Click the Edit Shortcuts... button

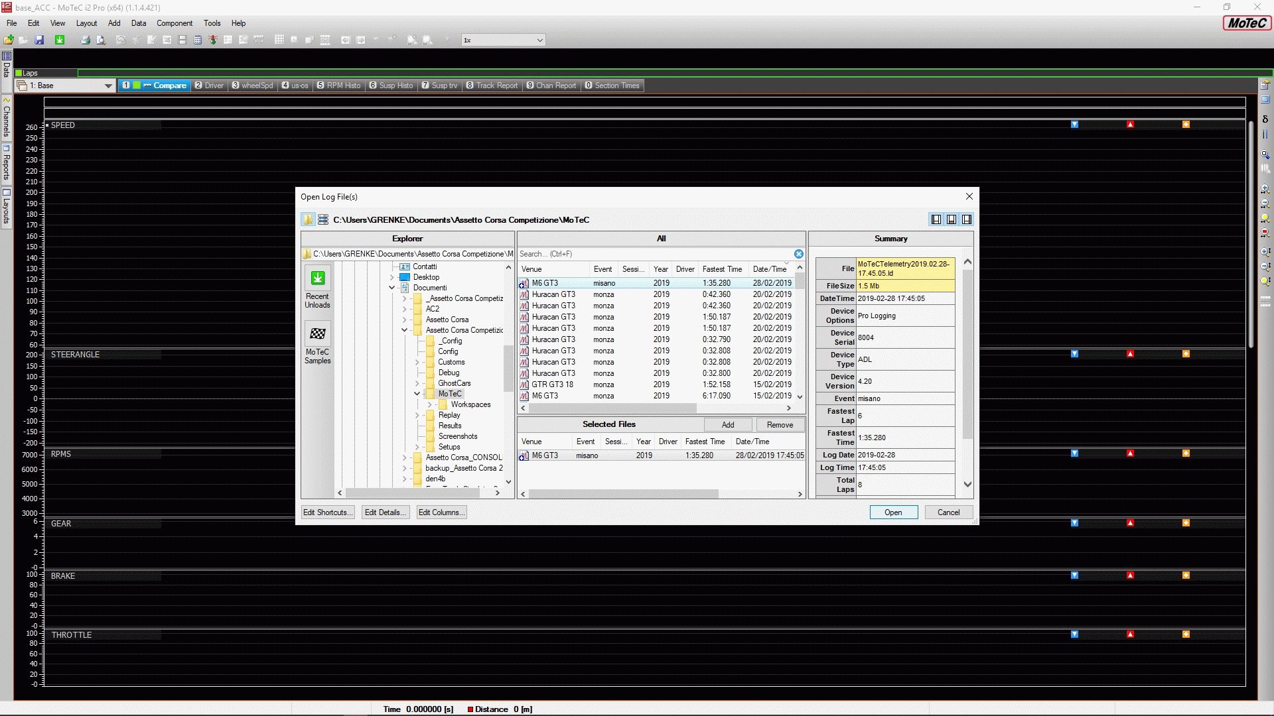[328, 512]
